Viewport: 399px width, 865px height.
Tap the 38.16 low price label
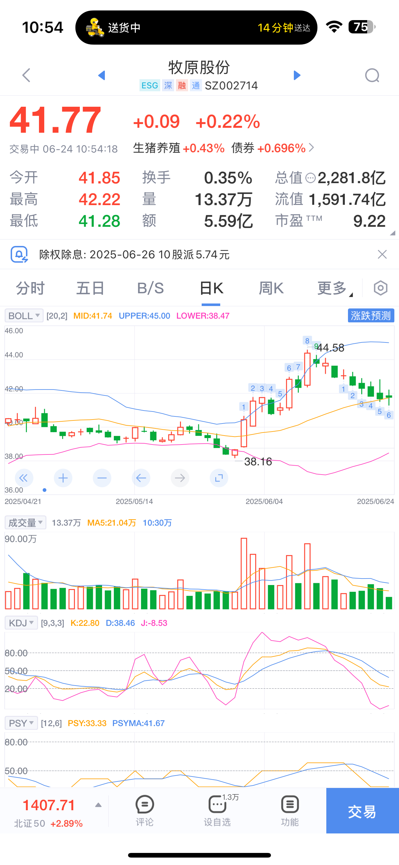pos(258,462)
